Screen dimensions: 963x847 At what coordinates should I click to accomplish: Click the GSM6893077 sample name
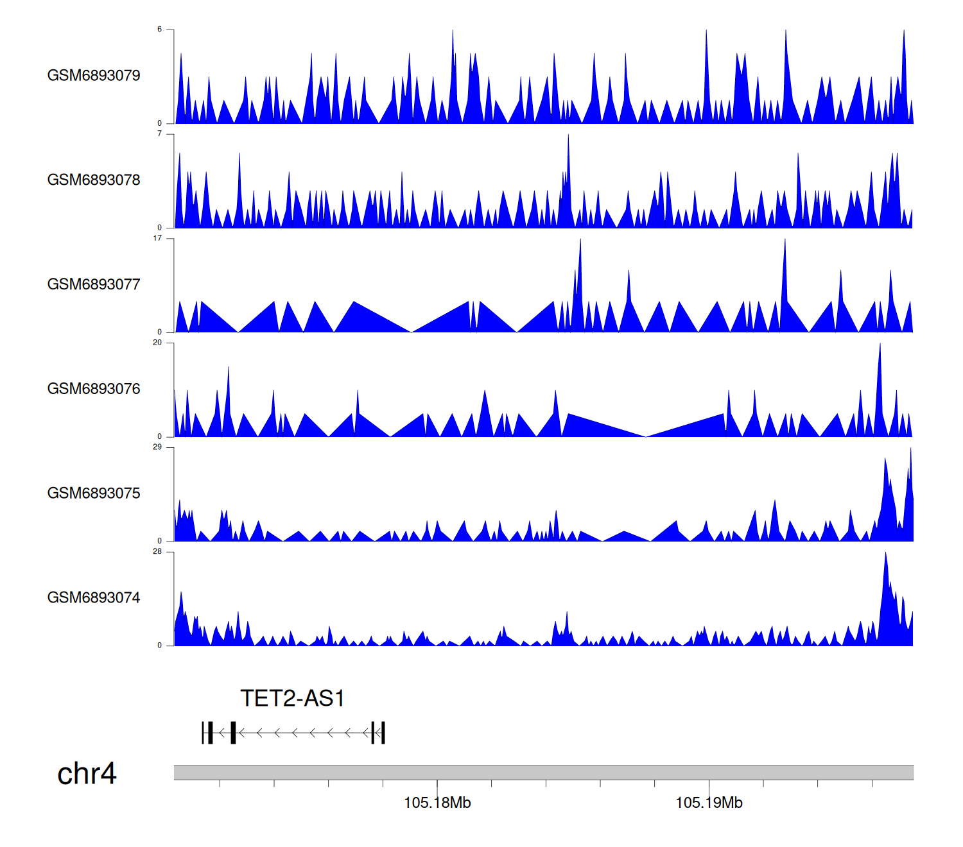click(94, 284)
